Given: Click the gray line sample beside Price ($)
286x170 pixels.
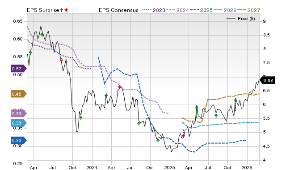Looking at the screenshot, I should pyautogui.click(x=231, y=18).
